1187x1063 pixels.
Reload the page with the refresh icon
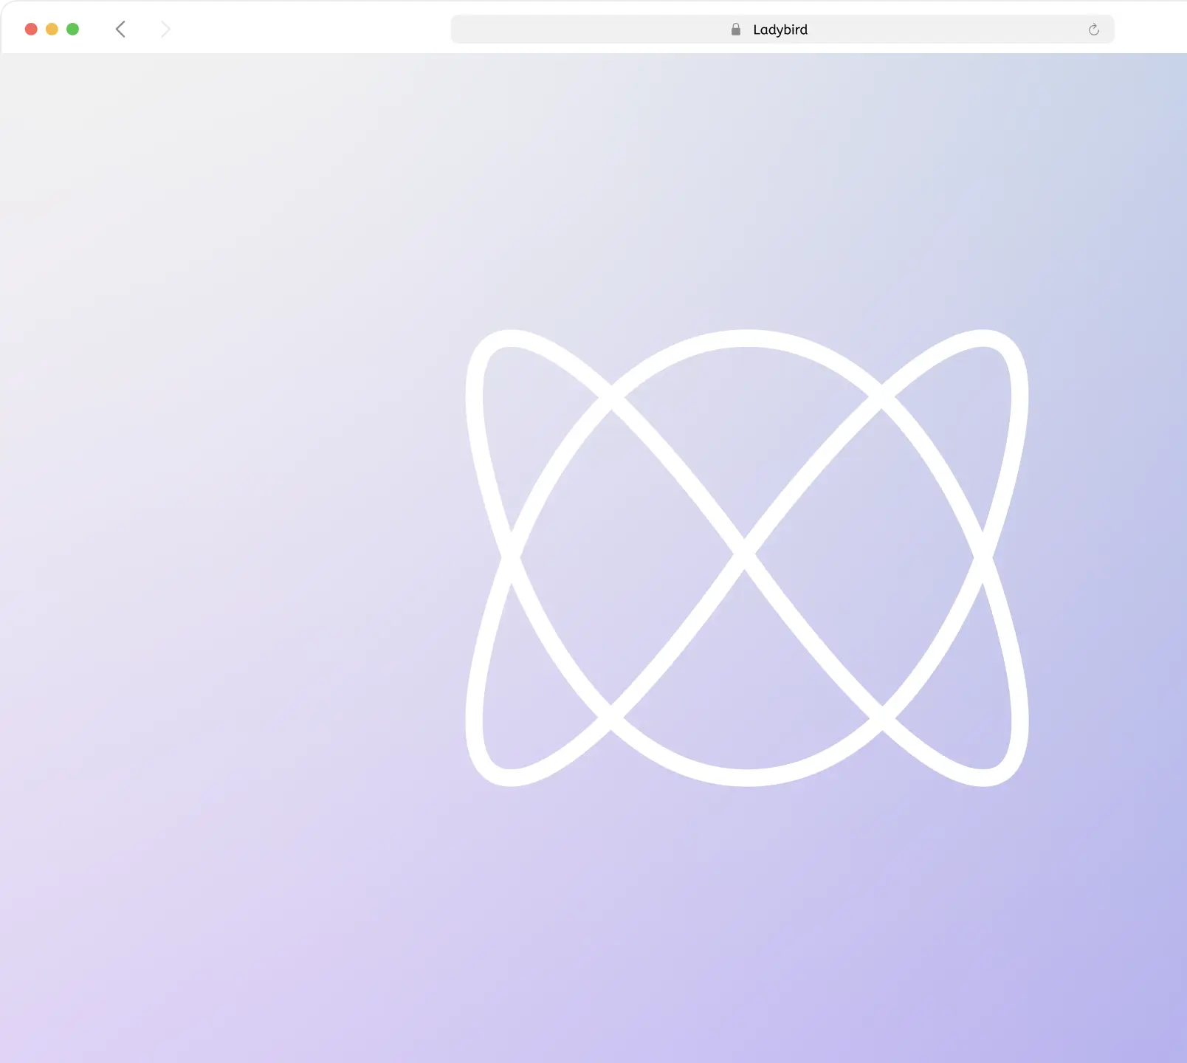pos(1093,30)
